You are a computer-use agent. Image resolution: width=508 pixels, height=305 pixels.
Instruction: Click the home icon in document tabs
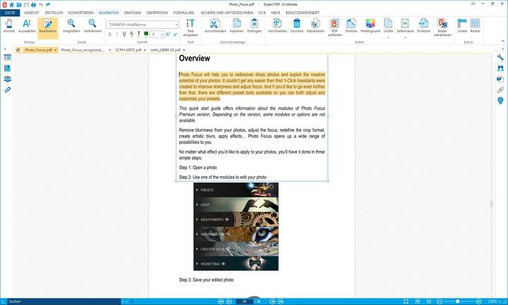click(18, 50)
